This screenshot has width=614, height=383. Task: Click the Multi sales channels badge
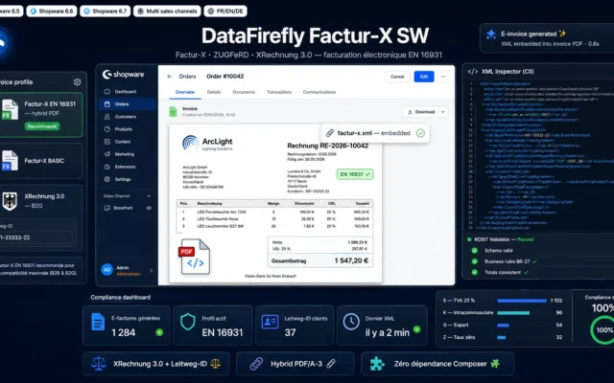click(x=167, y=11)
